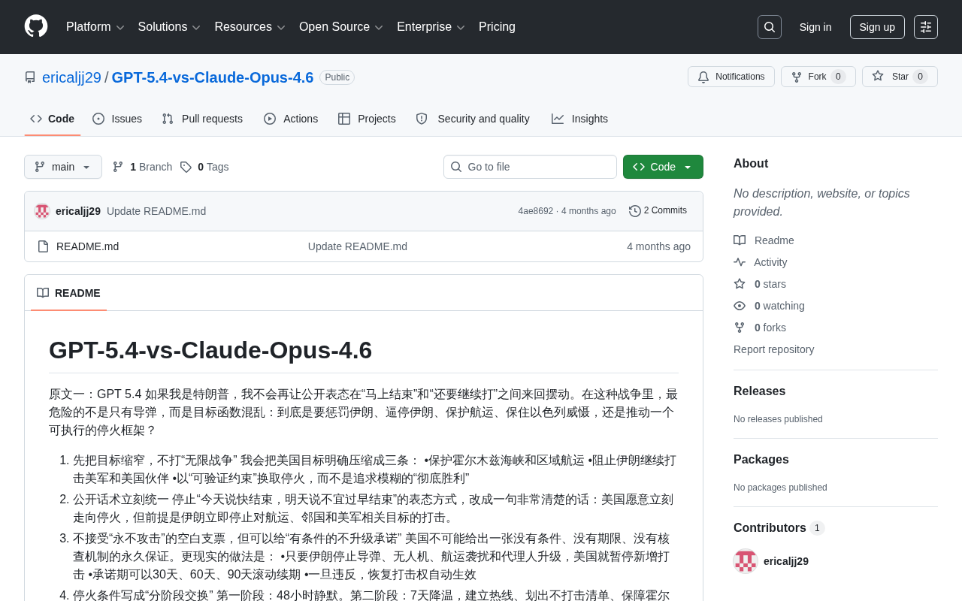The width and height of the screenshot is (962, 601).
Task: View the 1 Branch link
Action: [x=142, y=167]
